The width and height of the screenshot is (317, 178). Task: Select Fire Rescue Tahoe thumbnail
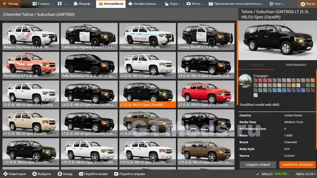[x=31, y=65]
